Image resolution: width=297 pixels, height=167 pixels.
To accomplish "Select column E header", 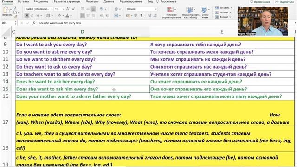I will [222, 32].
